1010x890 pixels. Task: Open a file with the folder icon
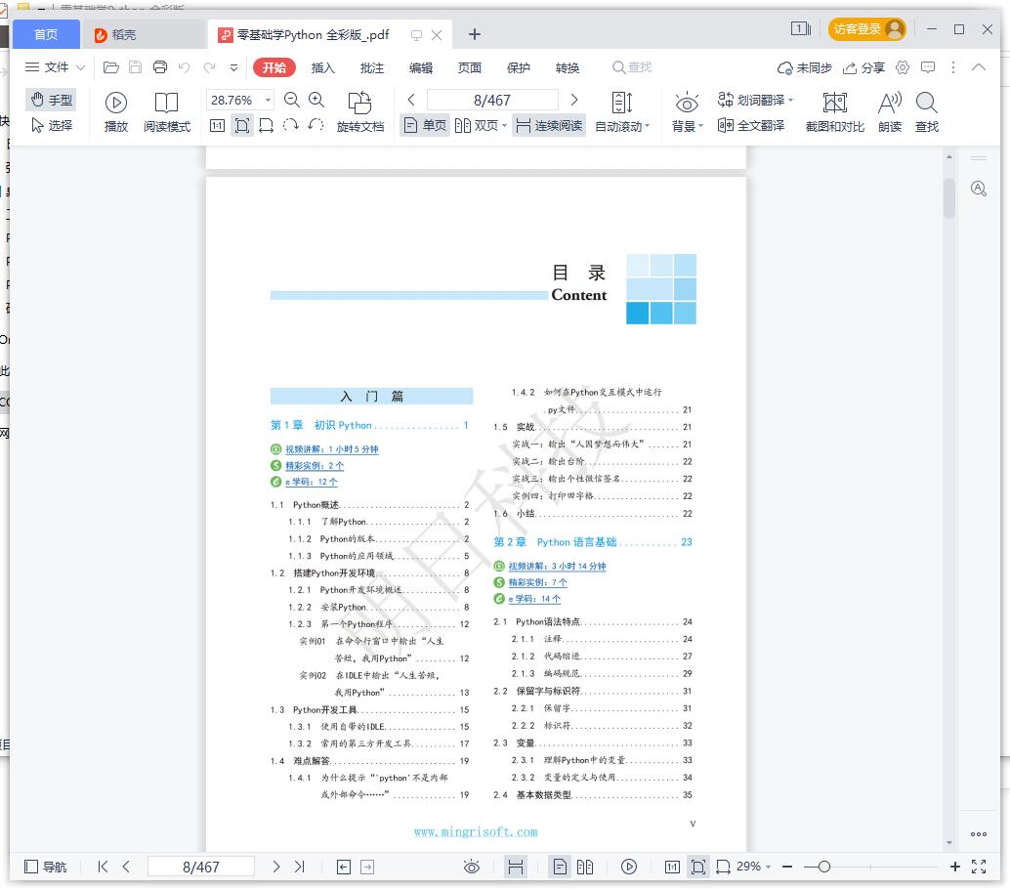(x=110, y=67)
